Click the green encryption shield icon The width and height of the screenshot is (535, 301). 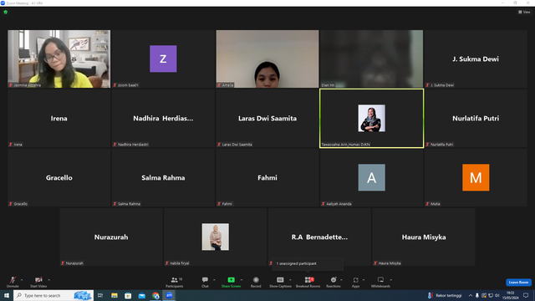[x=6, y=12]
